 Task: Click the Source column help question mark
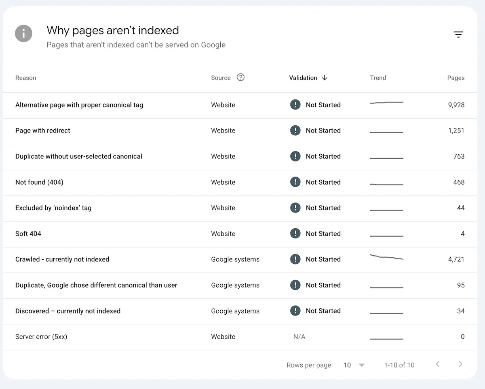click(x=240, y=77)
